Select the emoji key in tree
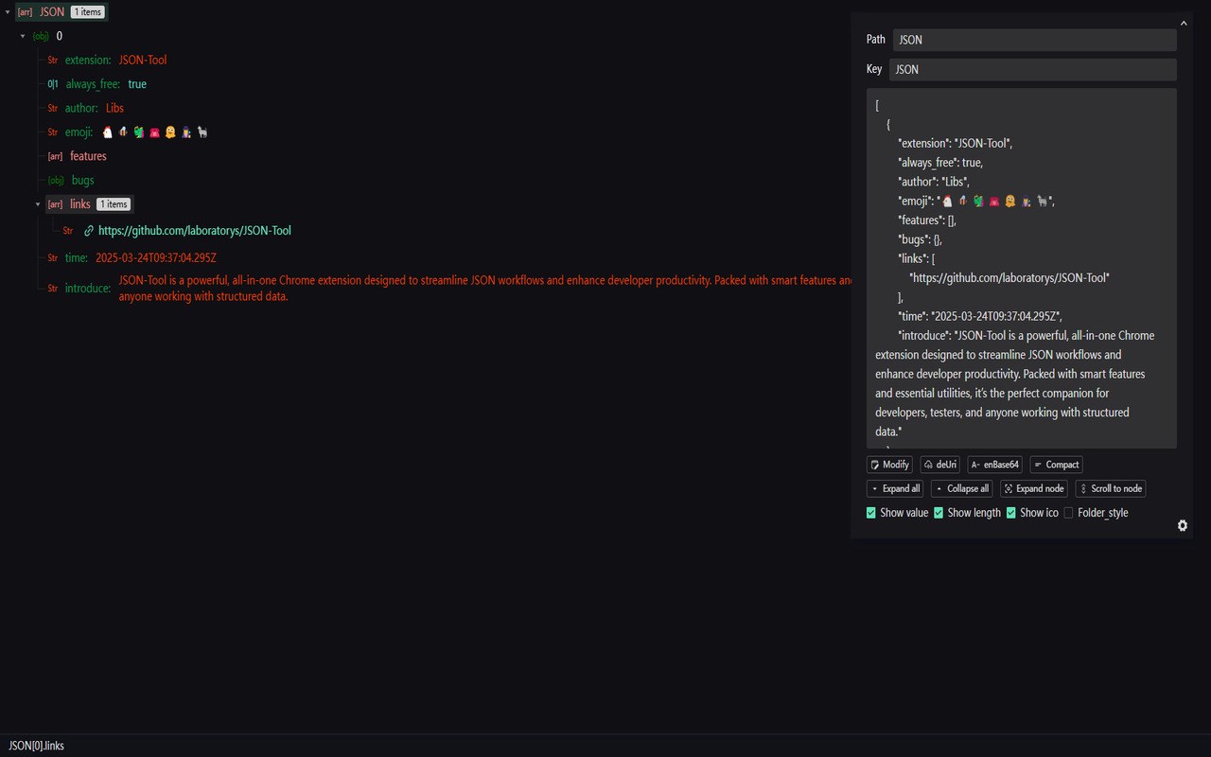Viewport: 1211px width, 757px height. 79,132
